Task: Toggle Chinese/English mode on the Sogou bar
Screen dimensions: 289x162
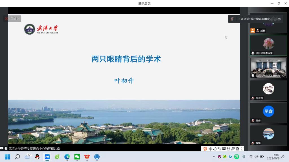Action: [210, 149]
